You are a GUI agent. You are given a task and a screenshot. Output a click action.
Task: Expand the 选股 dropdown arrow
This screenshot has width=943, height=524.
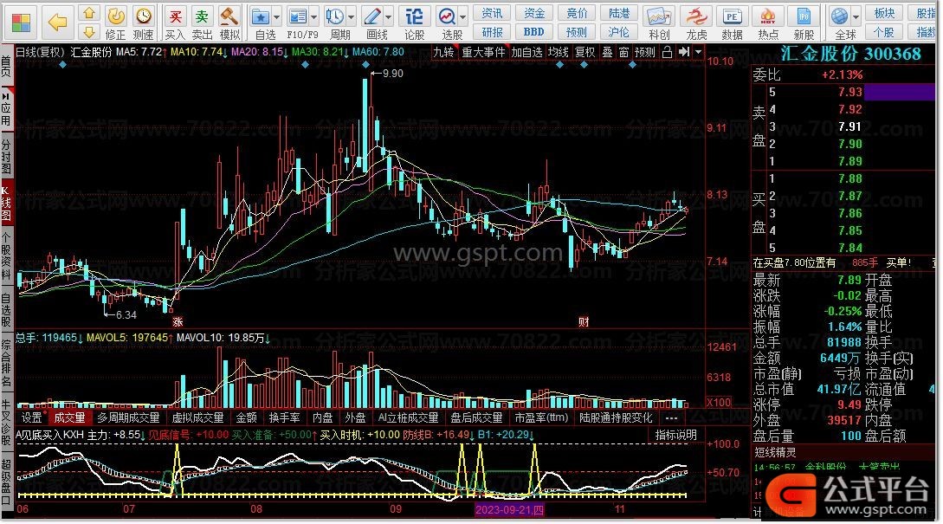pos(463,16)
